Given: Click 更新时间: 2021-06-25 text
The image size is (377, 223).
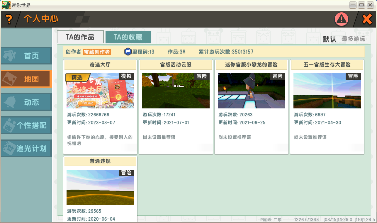Looking at the screenshot, I should click(x=242, y=122).
